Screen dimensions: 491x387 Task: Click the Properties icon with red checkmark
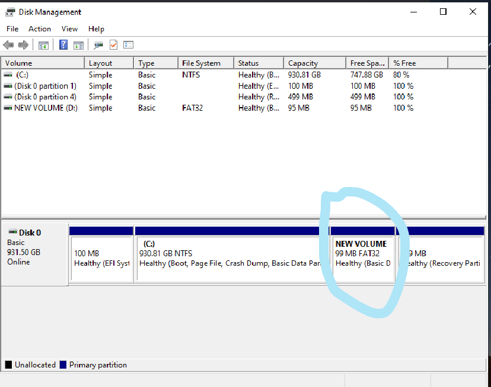113,45
